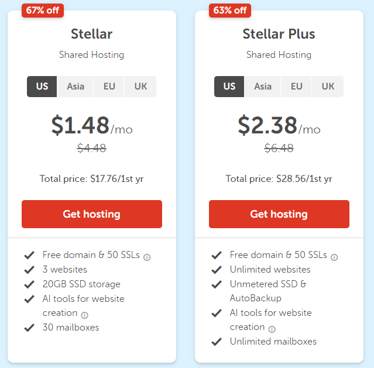This screenshot has height=368, width=374.
Task: Choose EU datacenter for Stellar Plus
Action: (x=296, y=87)
